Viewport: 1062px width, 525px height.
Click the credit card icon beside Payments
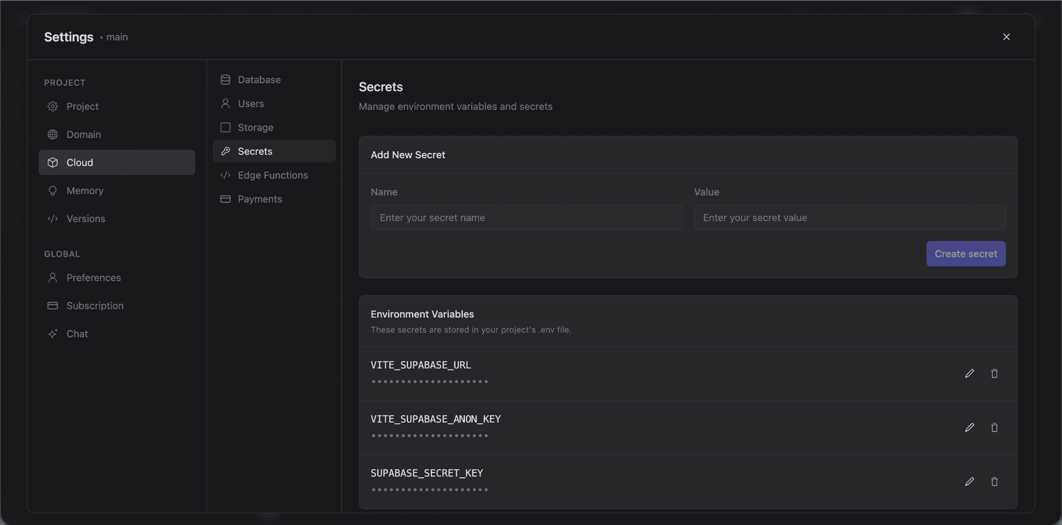click(x=225, y=199)
